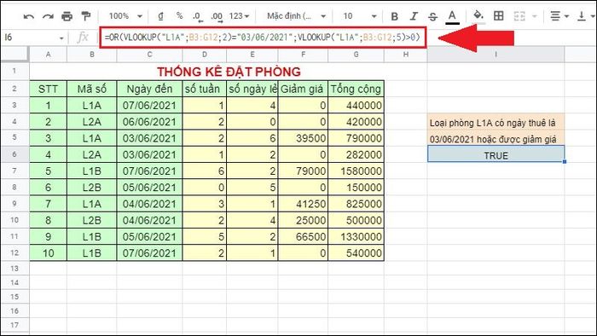
Task: Toggle italic formatting
Action: 414,16
